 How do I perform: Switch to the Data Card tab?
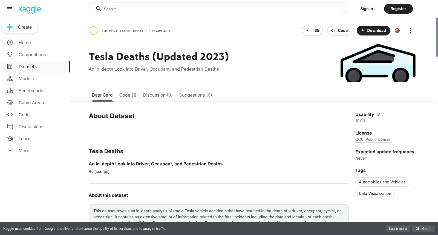[102, 95]
